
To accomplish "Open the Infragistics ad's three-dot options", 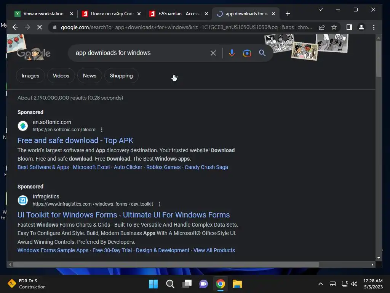I will coord(160,204).
